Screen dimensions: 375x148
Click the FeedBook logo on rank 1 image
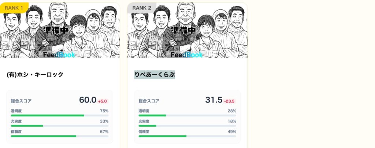59,55
